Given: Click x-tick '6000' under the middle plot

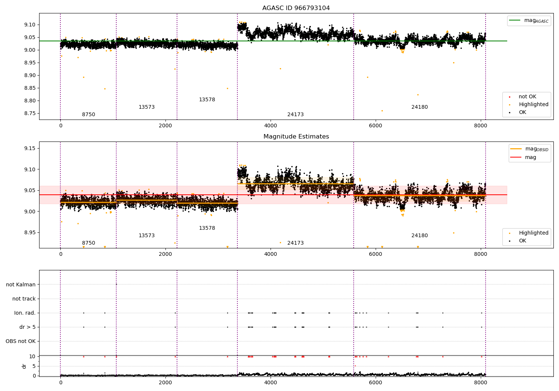Looking at the screenshot, I should (376, 254).
